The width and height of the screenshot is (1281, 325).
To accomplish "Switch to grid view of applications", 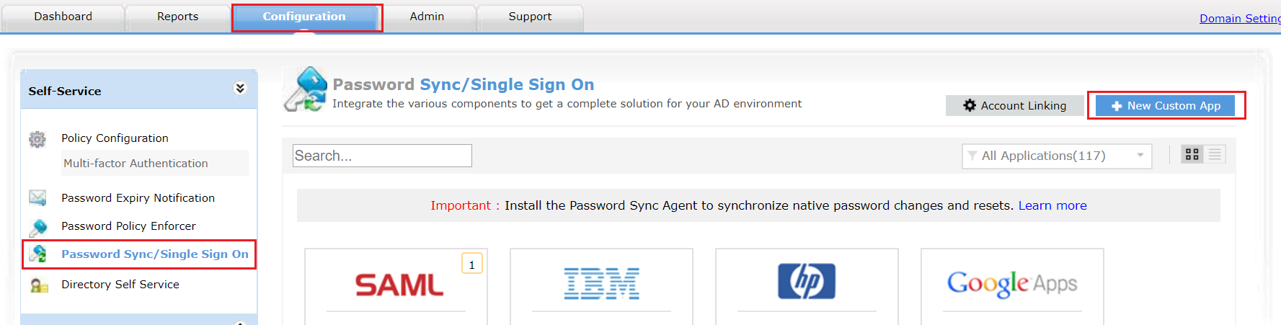I will coord(1192,154).
